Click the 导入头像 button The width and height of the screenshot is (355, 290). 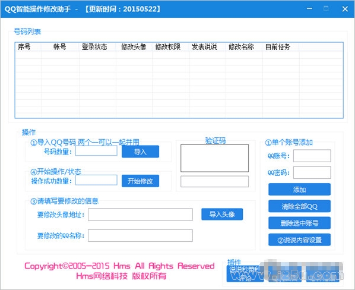click(x=222, y=214)
